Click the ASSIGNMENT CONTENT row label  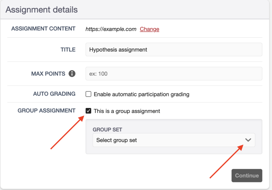click(43, 29)
